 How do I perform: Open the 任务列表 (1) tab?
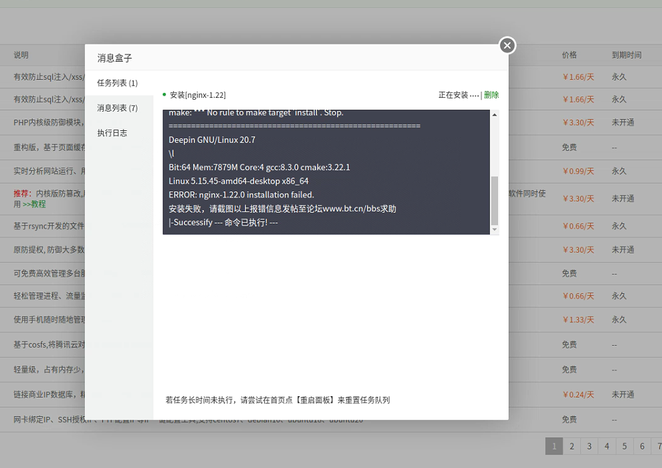119,83
